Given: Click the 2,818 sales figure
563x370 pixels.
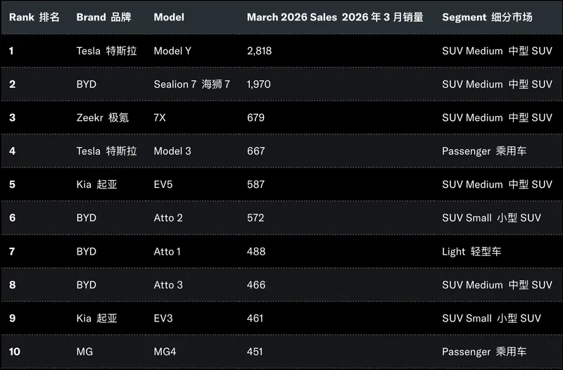Looking at the screenshot, I should tap(259, 51).
